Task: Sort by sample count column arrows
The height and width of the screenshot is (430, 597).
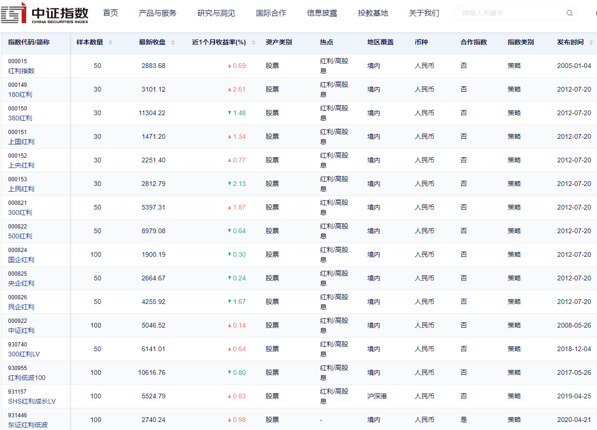Action: pyautogui.click(x=111, y=42)
